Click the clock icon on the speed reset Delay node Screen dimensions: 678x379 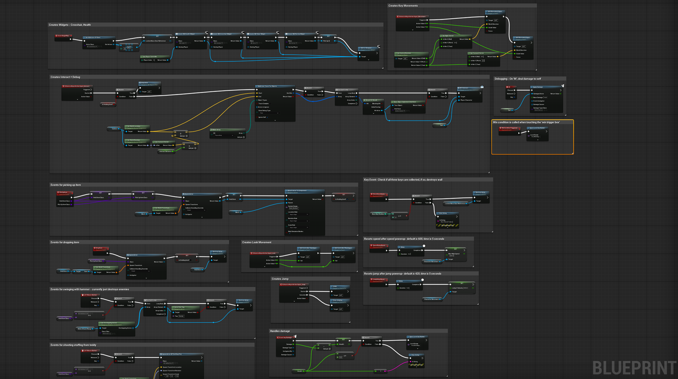(x=424, y=246)
